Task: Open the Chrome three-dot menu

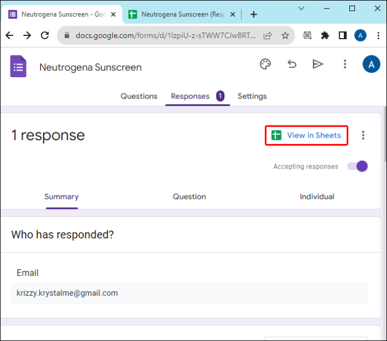Action: point(378,35)
